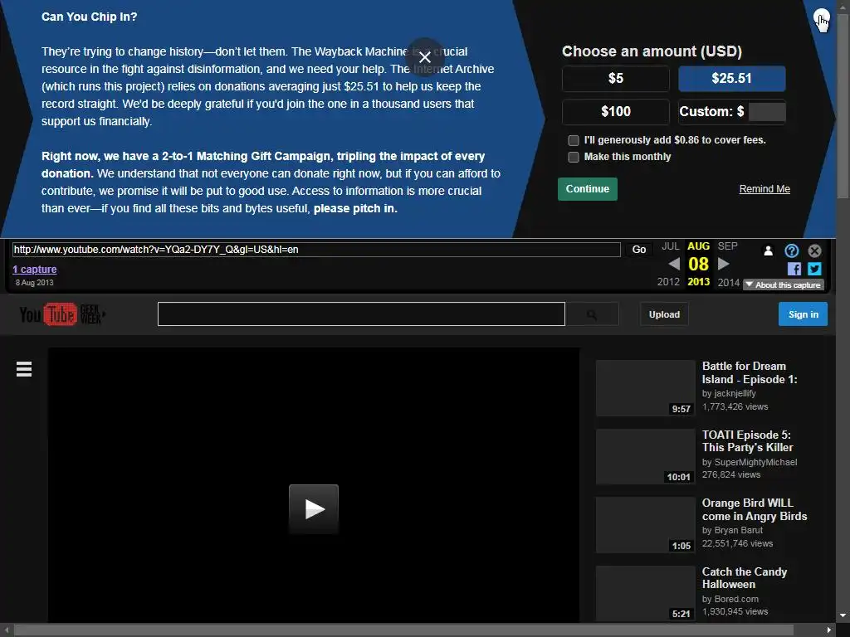Share capture on Twitter icon
850x637 pixels.
pos(814,269)
